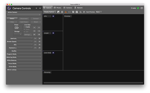
Task: Click the Info panel play arrow
Action: tap(53, 16)
